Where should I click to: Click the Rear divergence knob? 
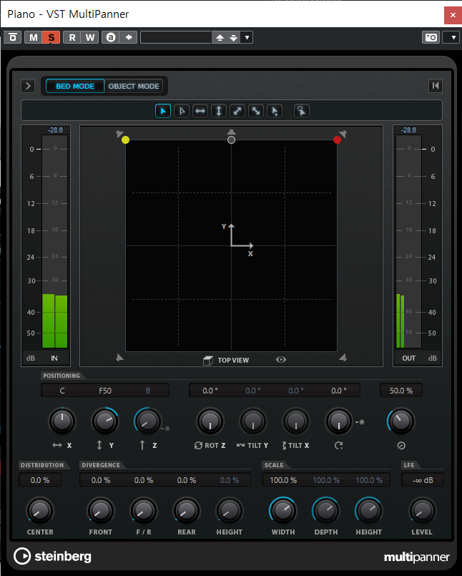click(x=187, y=511)
